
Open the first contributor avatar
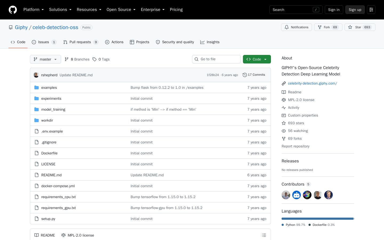(286, 195)
